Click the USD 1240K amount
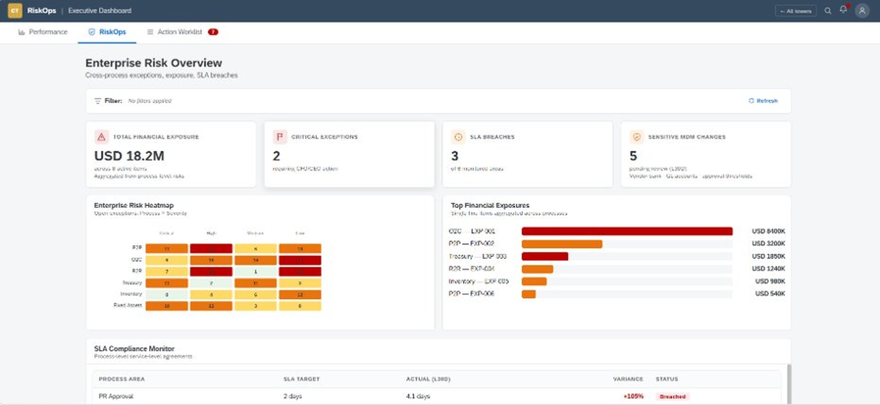 tap(768, 269)
